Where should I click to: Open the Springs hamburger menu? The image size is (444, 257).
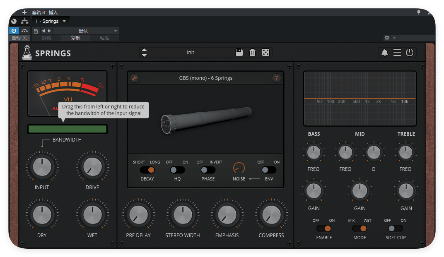tap(397, 53)
